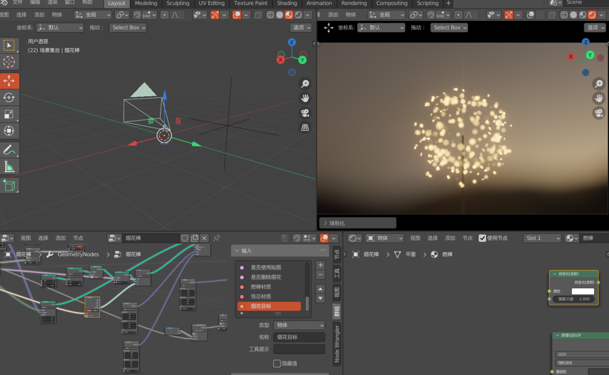Open 全局 transform orientation dropdown in left viewport
The image size is (609, 375).
[x=92, y=15]
